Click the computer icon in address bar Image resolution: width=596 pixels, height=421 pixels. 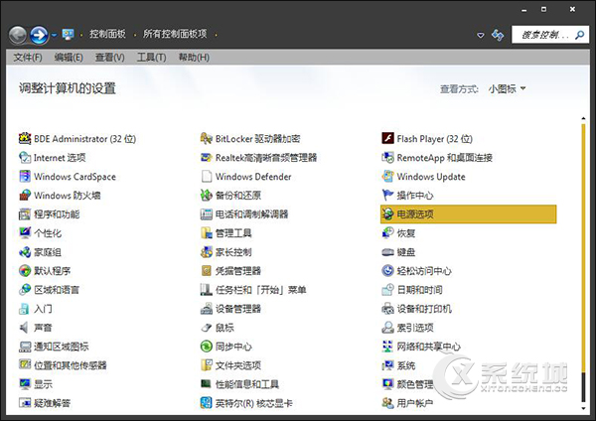point(69,34)
